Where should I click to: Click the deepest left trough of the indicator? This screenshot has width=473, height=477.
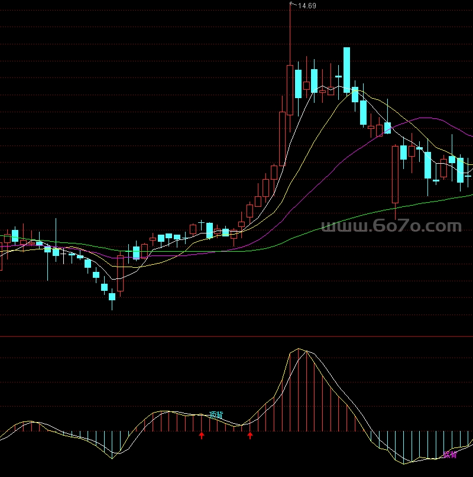(112, 455)
